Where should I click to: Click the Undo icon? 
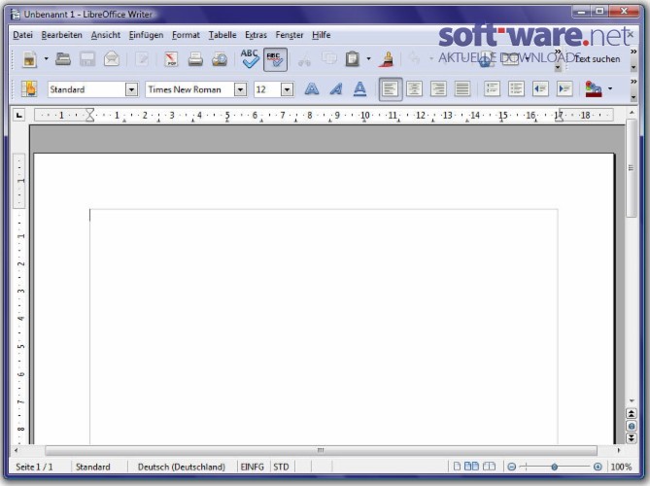pyautogui.click(x=414, y=58)
